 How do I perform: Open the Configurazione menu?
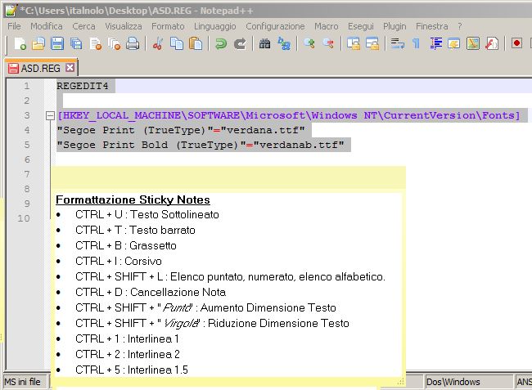[x=275, y=26]
